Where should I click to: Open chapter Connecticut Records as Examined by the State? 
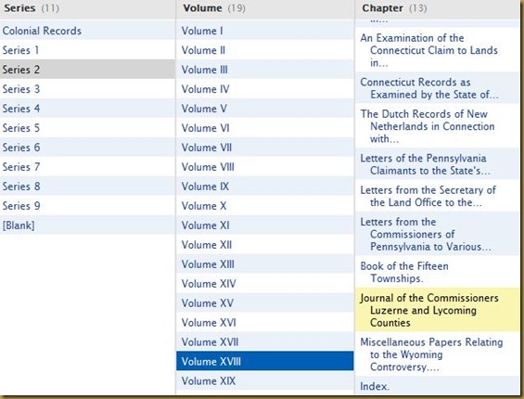[x=437, y=88]
